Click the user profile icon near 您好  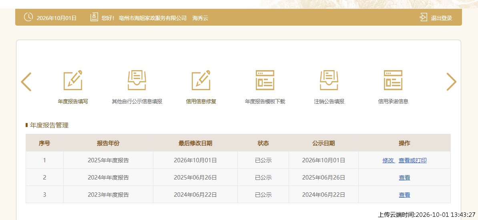(94, 17)
